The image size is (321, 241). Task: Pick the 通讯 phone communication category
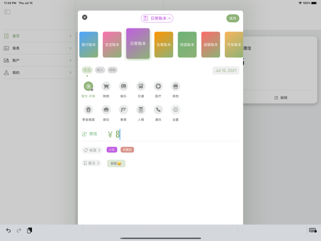(158, 109)
